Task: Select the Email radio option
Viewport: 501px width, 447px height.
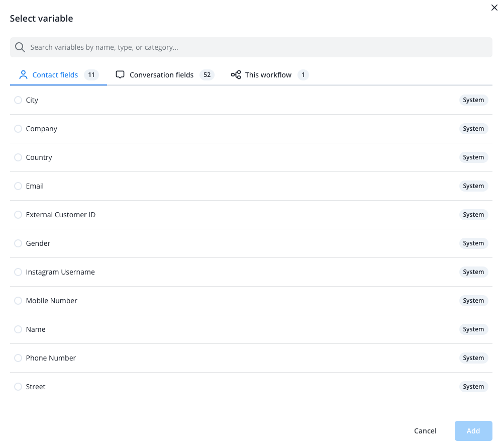Action: point(18,186)
